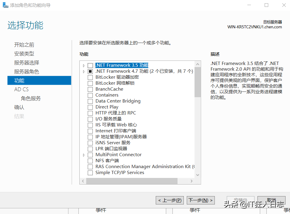This screenshot has height=214, width=290.
Task: Go to 角色服务 sub-step
Action: (31, 98)
